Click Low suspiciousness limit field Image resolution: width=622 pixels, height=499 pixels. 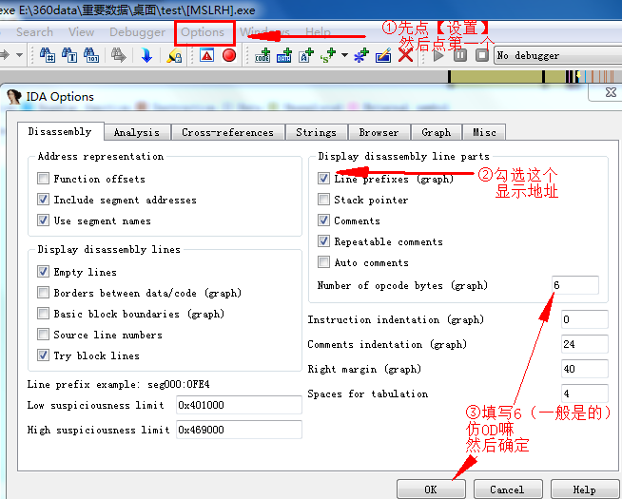[239, 405]
